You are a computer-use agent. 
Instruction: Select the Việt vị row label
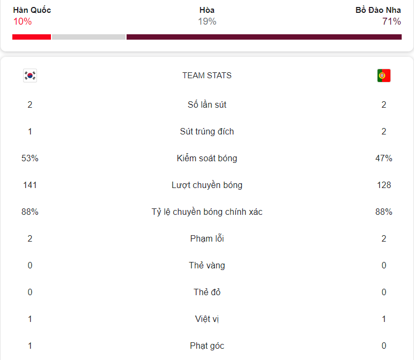(207, 319)
